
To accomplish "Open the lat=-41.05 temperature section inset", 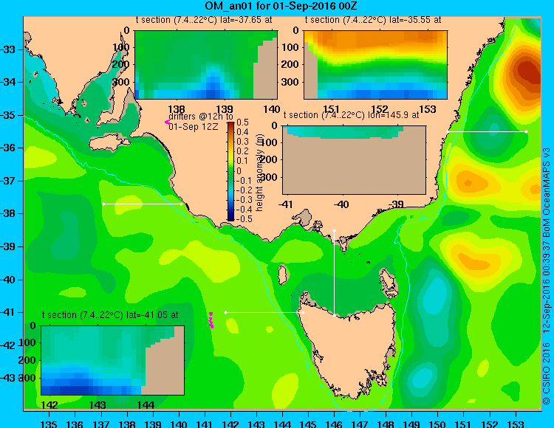I will 113,360.
